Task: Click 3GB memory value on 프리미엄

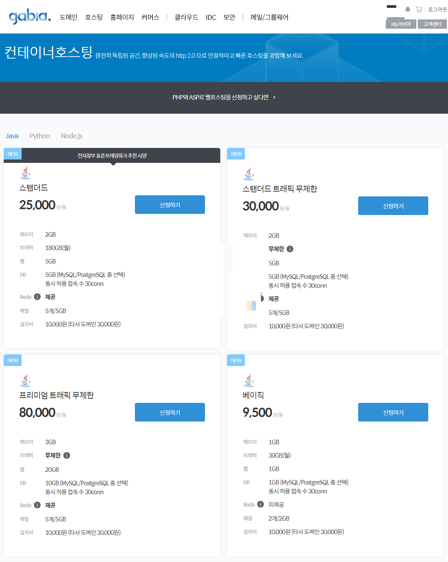Action: [x=50, y=442]
